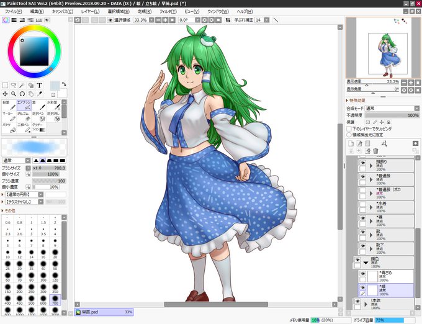Hide the *青ざめ layer
422x324 pixels.
click(363, 274)
